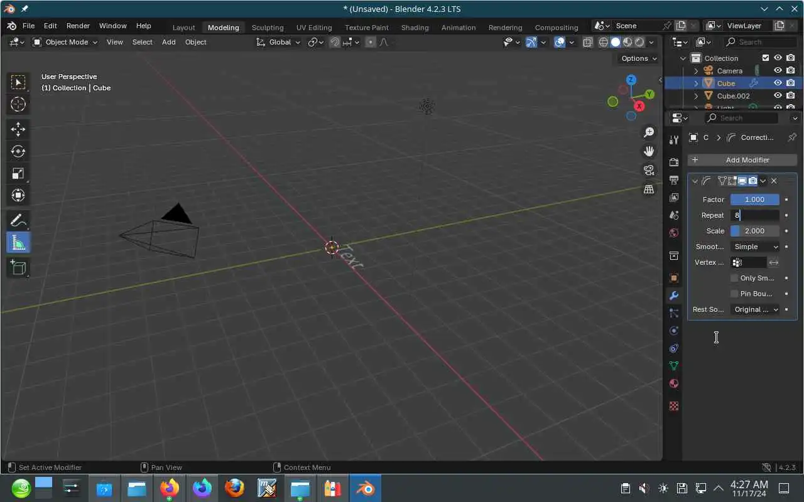Toggle camera view icon in viewport

649,170
